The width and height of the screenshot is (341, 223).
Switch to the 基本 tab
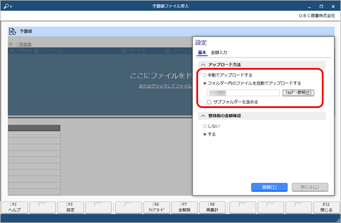coord(202,52)
